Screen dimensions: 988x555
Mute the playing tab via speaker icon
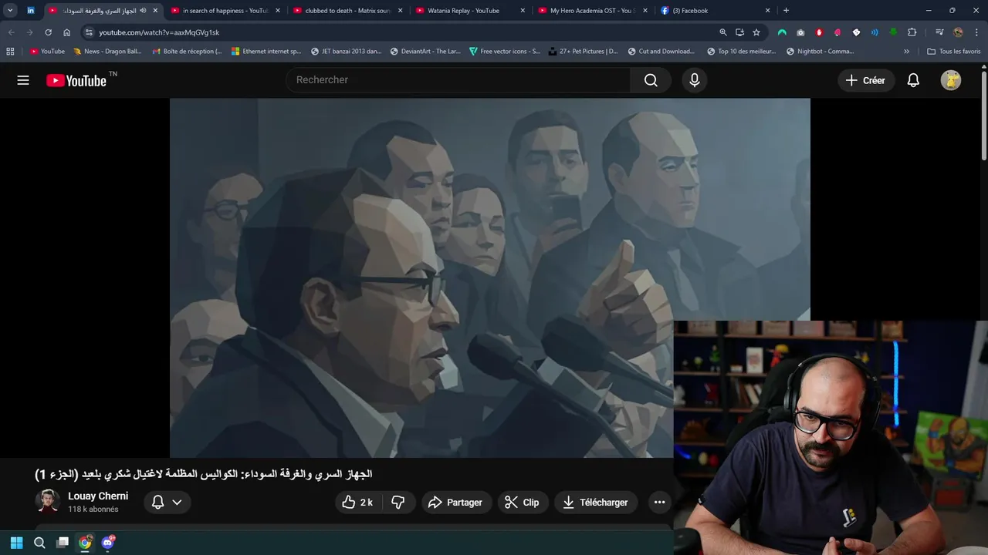[143, 11]
